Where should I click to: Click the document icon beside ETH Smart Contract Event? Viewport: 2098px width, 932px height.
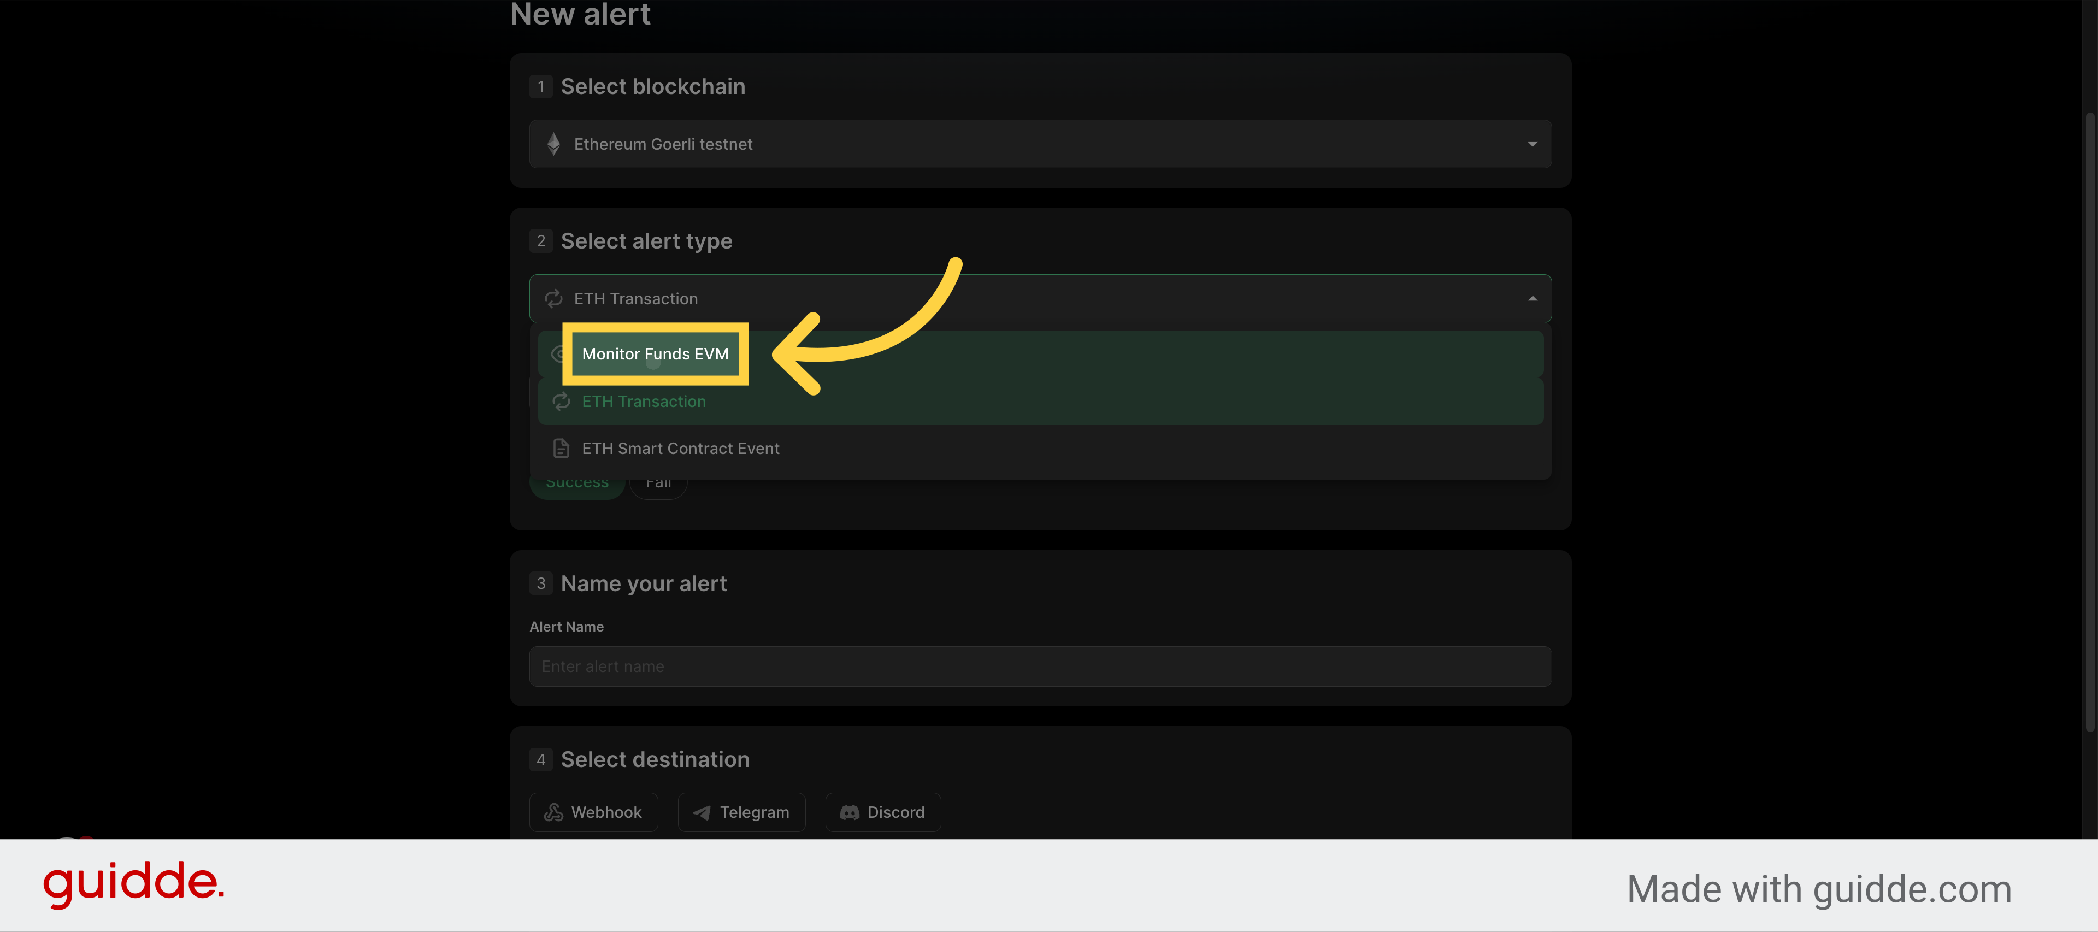pos(561,448)
